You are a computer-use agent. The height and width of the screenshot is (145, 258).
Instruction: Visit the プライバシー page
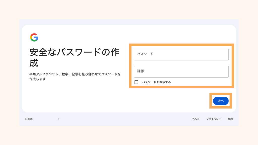[x=214, y=119]
